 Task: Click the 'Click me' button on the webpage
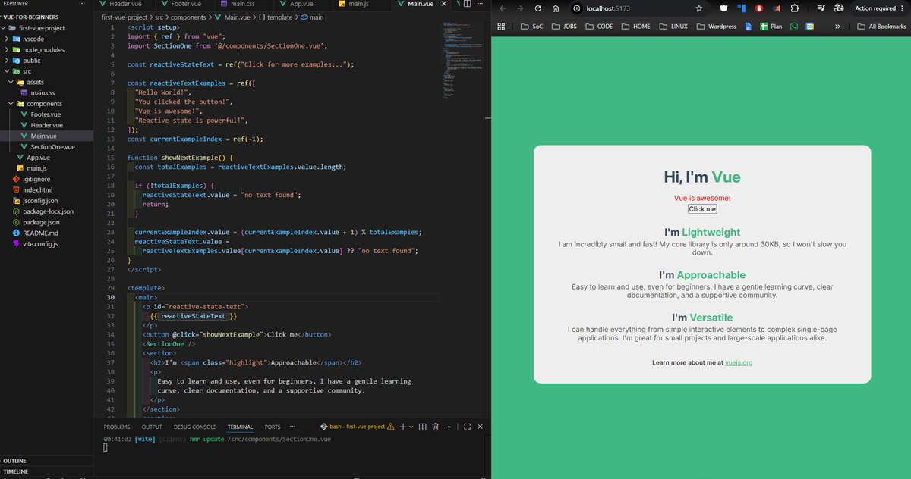pyautogui.click(x=702, y=208)
